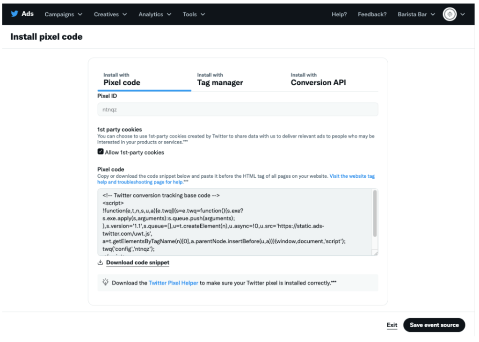Open the Barista Bar account switcher
The height and width of the screenshot is (342, 479).
click(416, 15)
